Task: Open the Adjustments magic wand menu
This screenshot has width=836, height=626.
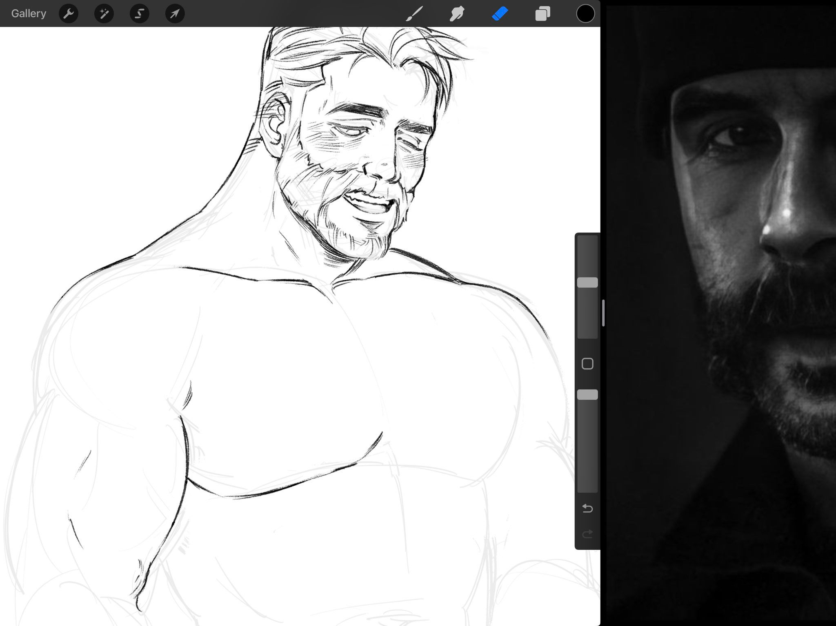Action: tap(104, 13)
